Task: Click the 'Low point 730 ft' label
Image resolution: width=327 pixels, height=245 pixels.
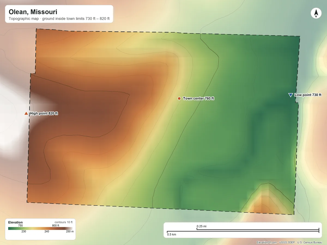Action: pyautogui.click(x=308, y=95)
